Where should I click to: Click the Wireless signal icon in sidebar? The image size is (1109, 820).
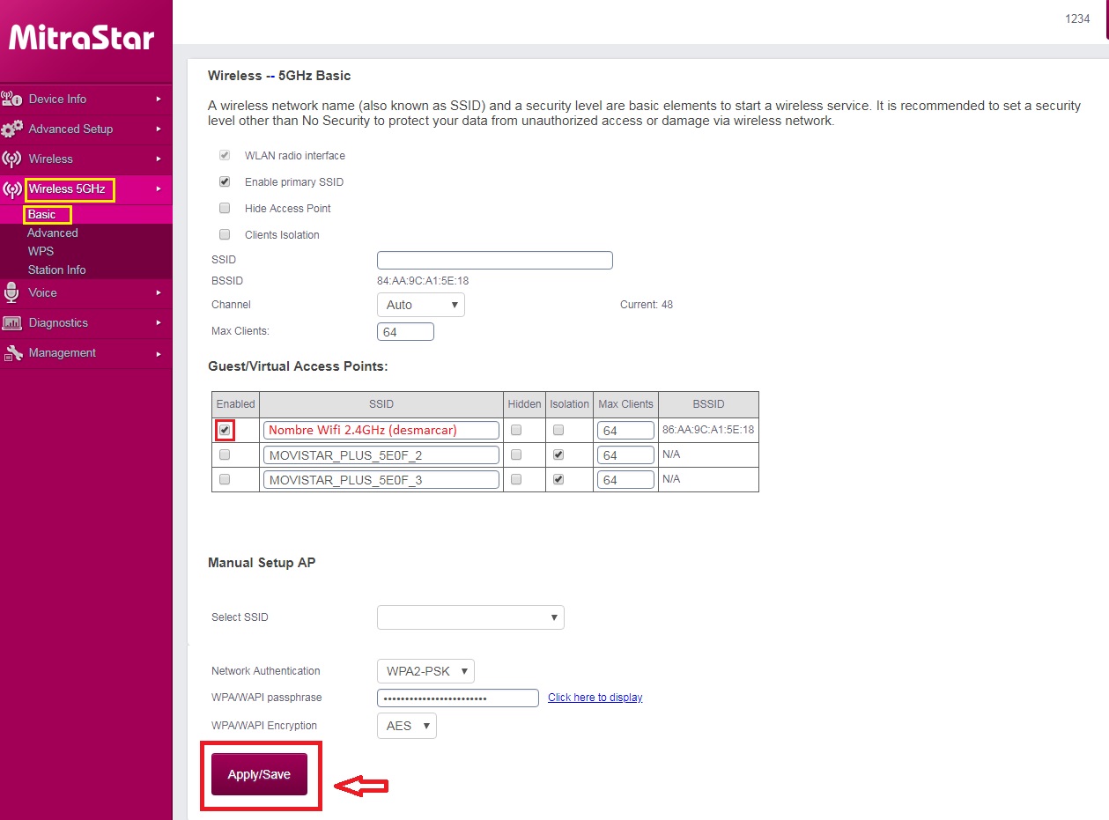12,159
